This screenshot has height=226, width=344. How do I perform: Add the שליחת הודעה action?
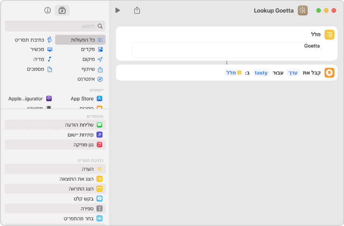click(x=55, y=125)
